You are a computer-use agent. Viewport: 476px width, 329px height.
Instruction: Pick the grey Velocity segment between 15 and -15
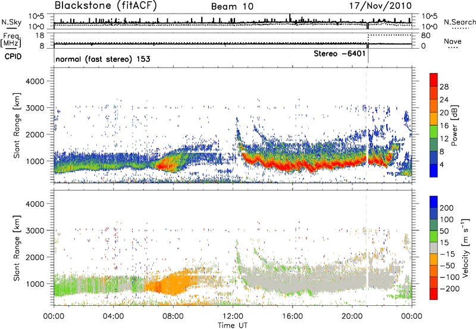[x=434, y=248]
